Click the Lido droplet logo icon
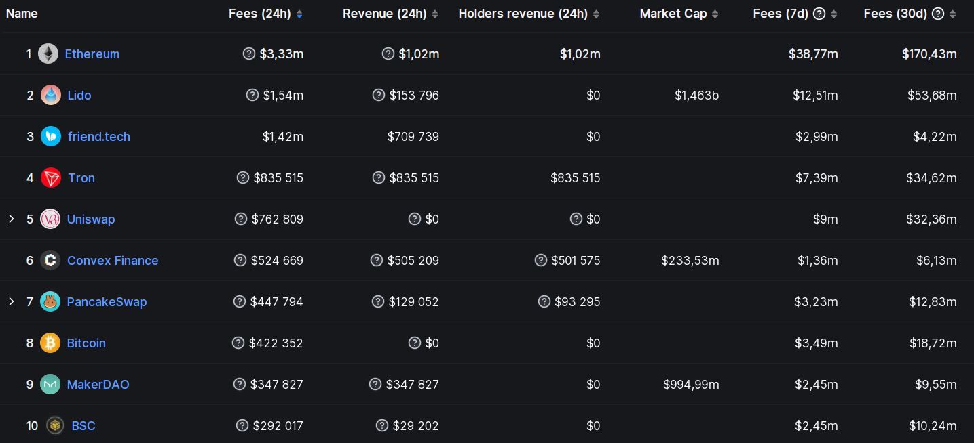 pos(51,96)
